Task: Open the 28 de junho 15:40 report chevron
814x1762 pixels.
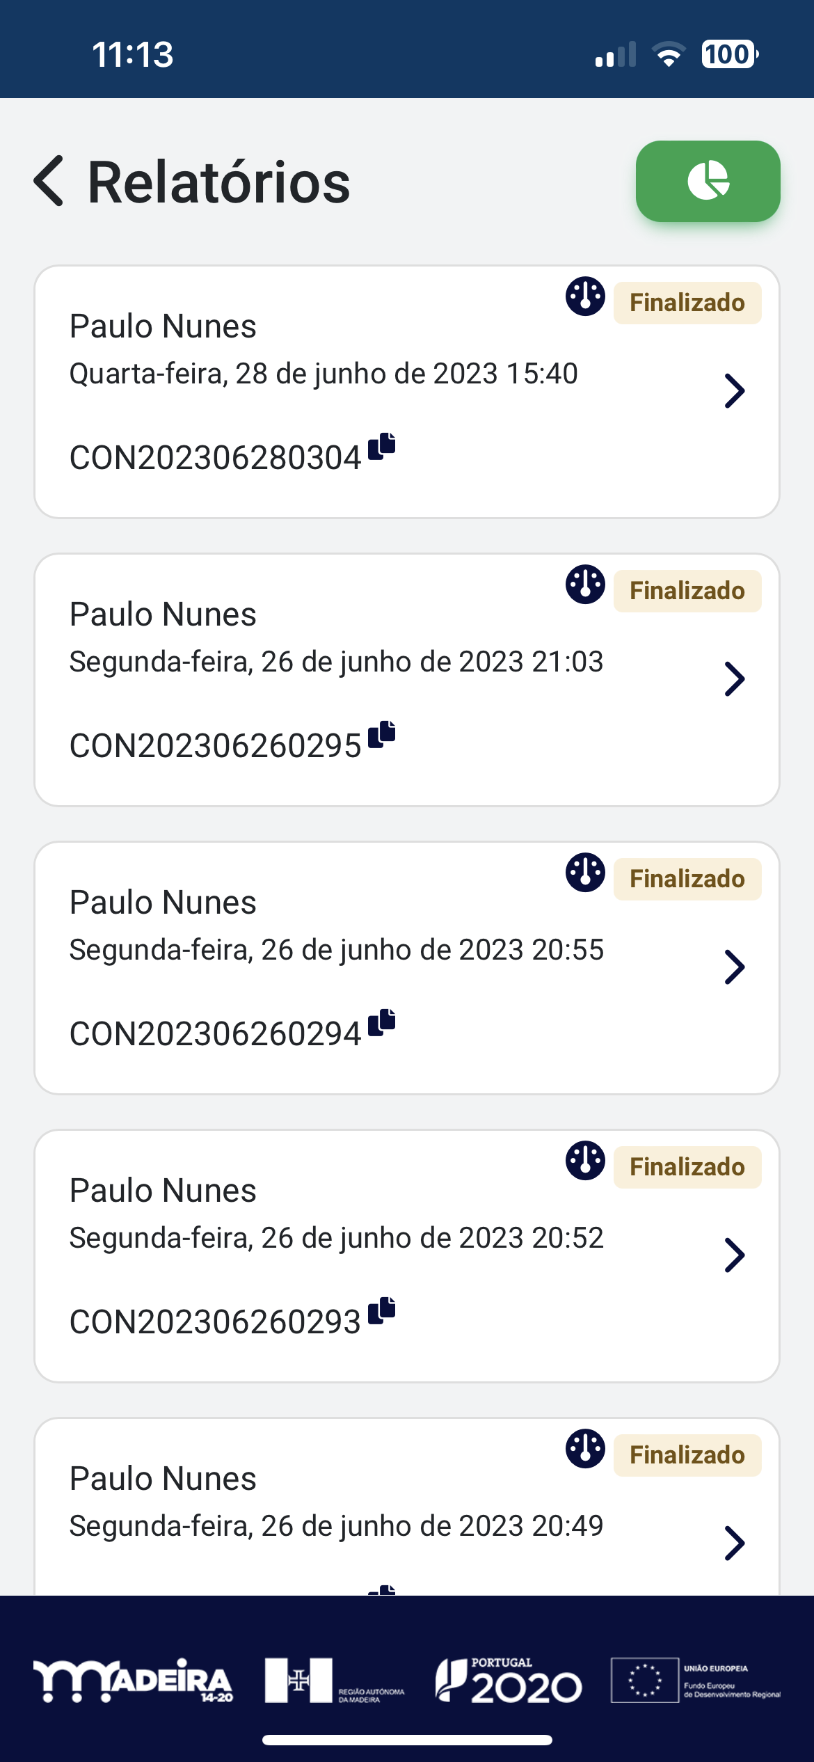Action: point(735,391)
